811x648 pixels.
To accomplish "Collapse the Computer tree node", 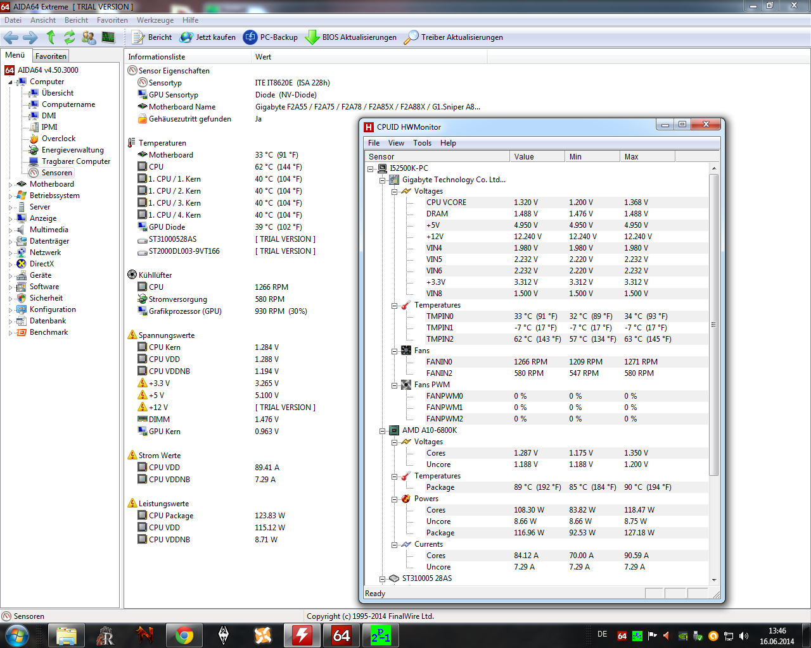I will click(x=11, y=82).
